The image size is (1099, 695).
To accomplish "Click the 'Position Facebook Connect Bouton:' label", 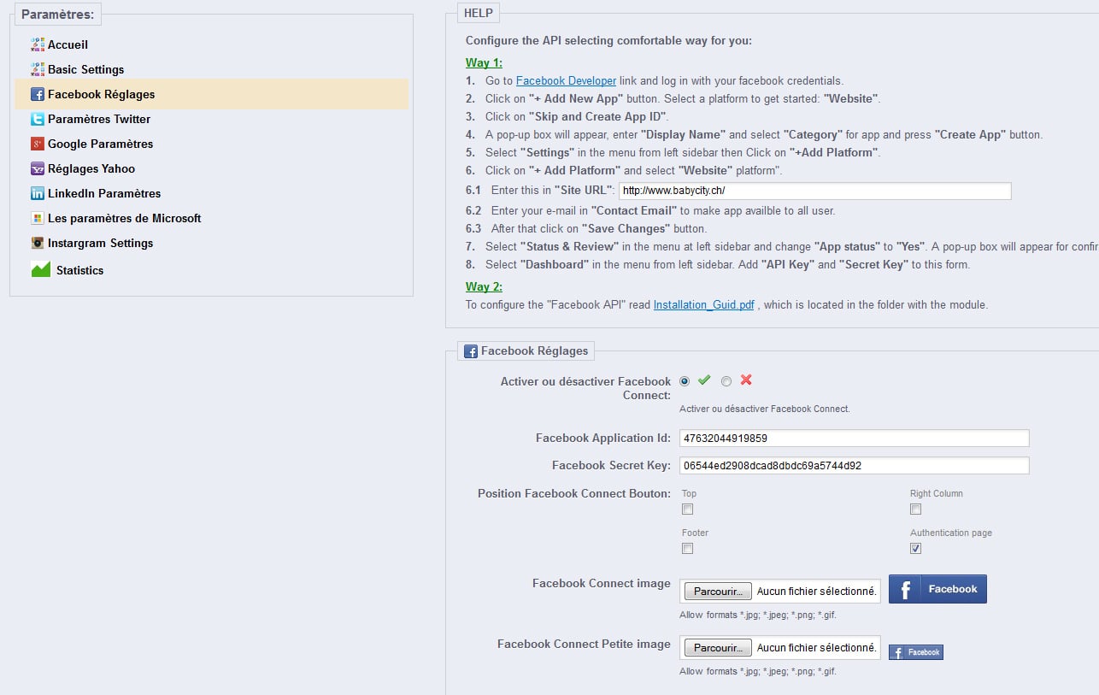I will coord(574,493).
